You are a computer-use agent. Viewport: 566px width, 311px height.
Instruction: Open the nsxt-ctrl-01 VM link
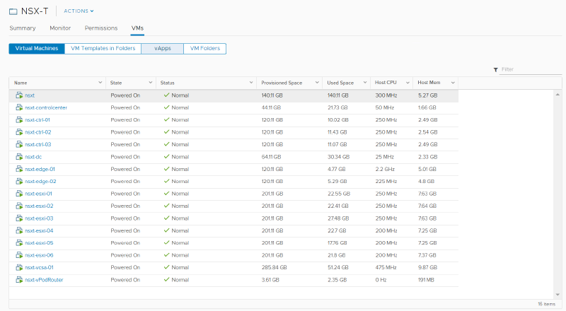[37, 119]
